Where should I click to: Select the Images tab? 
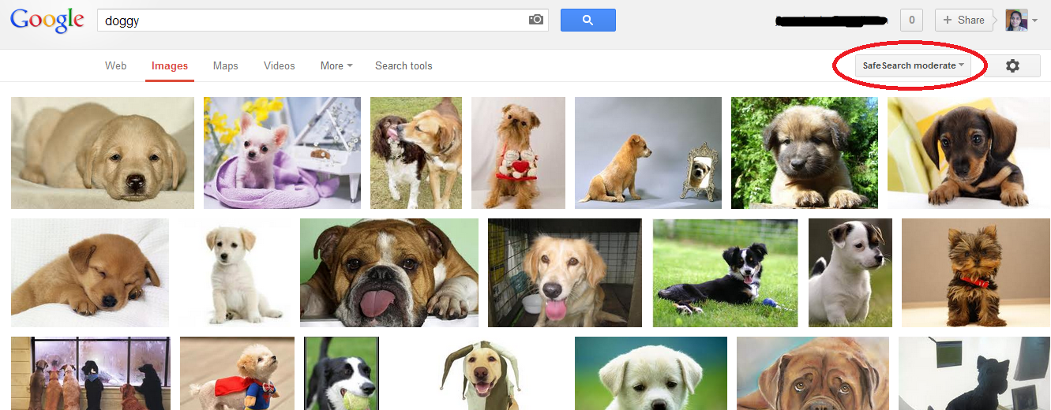pyautogui.click(x=170, y=66)
